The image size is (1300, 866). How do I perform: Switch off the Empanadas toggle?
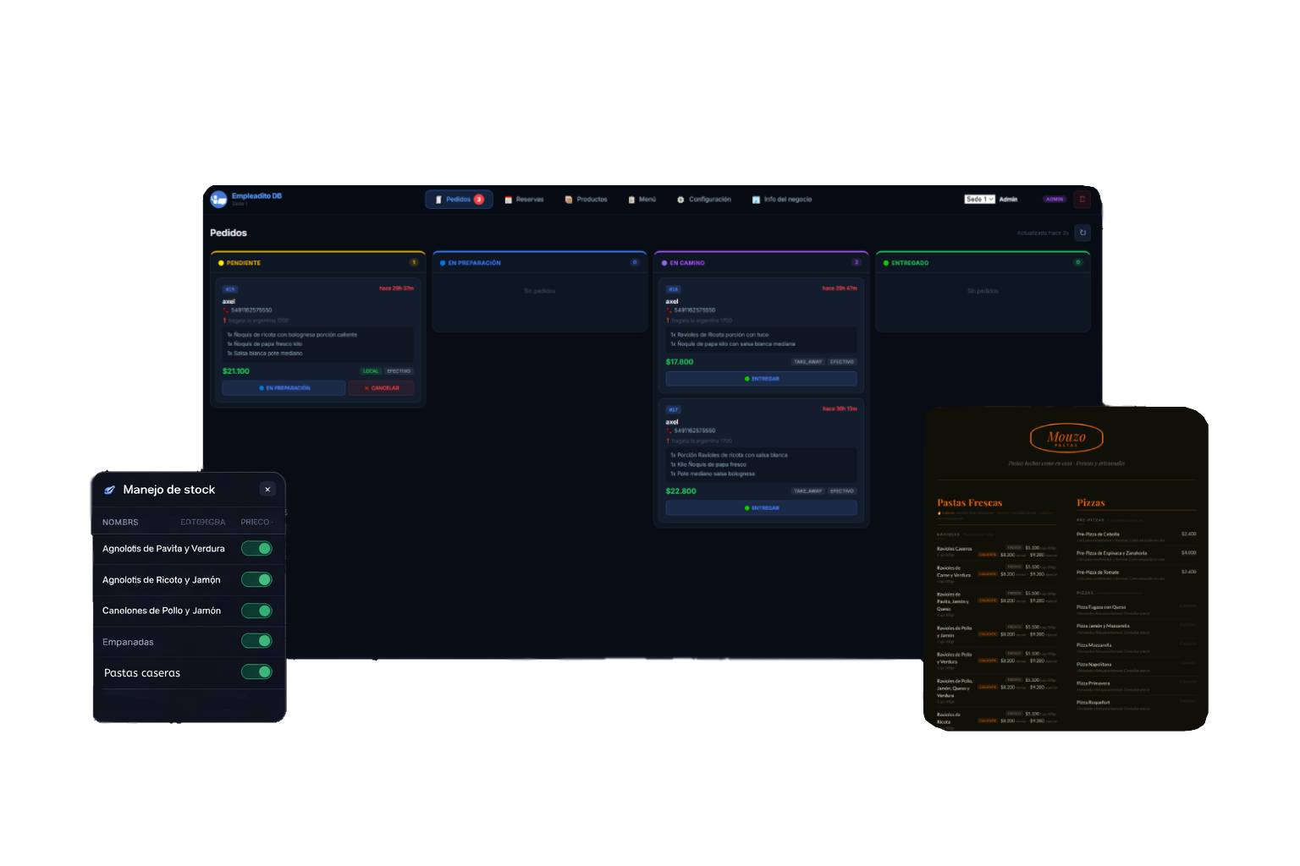256,641
